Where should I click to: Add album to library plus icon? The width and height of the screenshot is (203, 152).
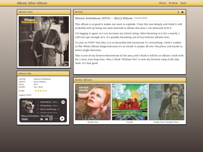pos(51,119)
